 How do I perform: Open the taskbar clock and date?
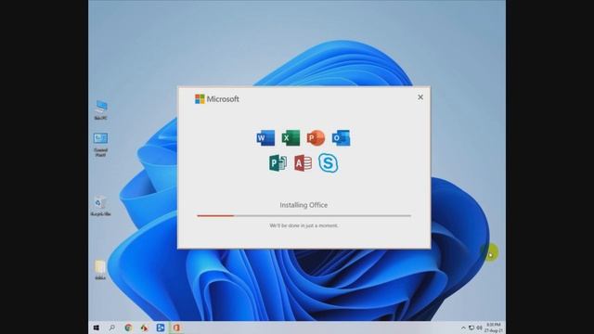(x=494, y=328)
